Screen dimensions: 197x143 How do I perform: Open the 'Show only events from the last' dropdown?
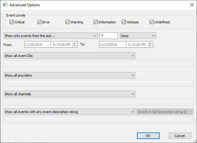pyautogui.click(x=51, y=36)
